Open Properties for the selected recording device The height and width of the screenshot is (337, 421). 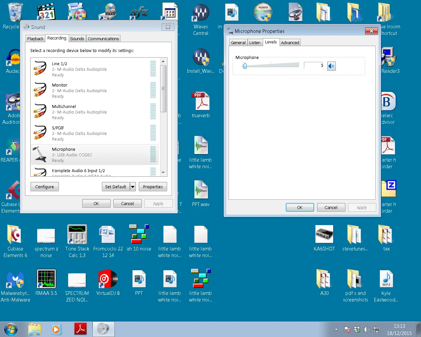153,187
